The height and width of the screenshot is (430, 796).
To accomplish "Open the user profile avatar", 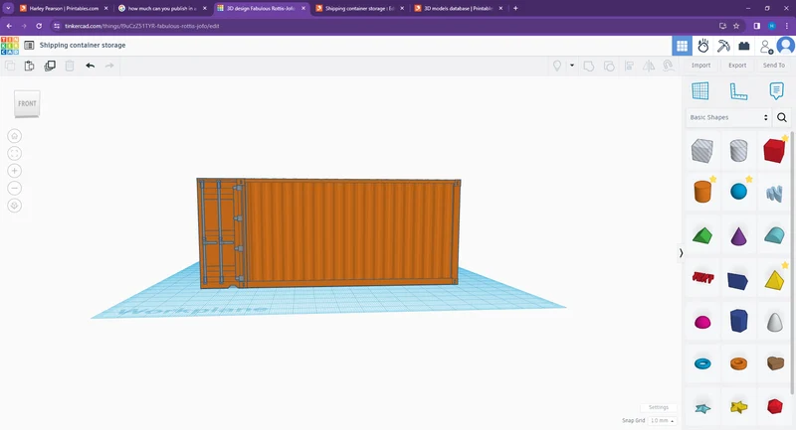I will click(786, 46).
